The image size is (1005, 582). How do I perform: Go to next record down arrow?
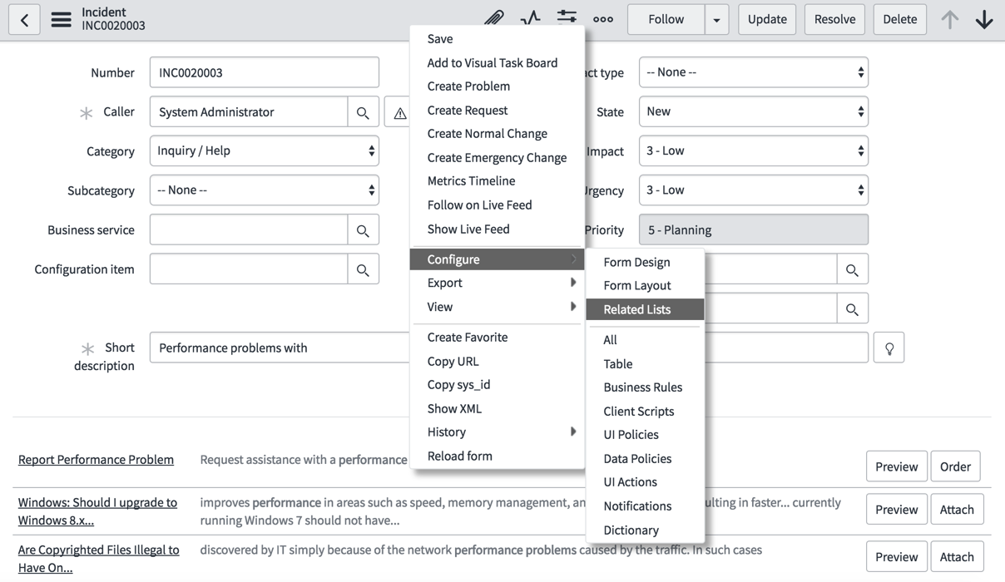point(984,19)
